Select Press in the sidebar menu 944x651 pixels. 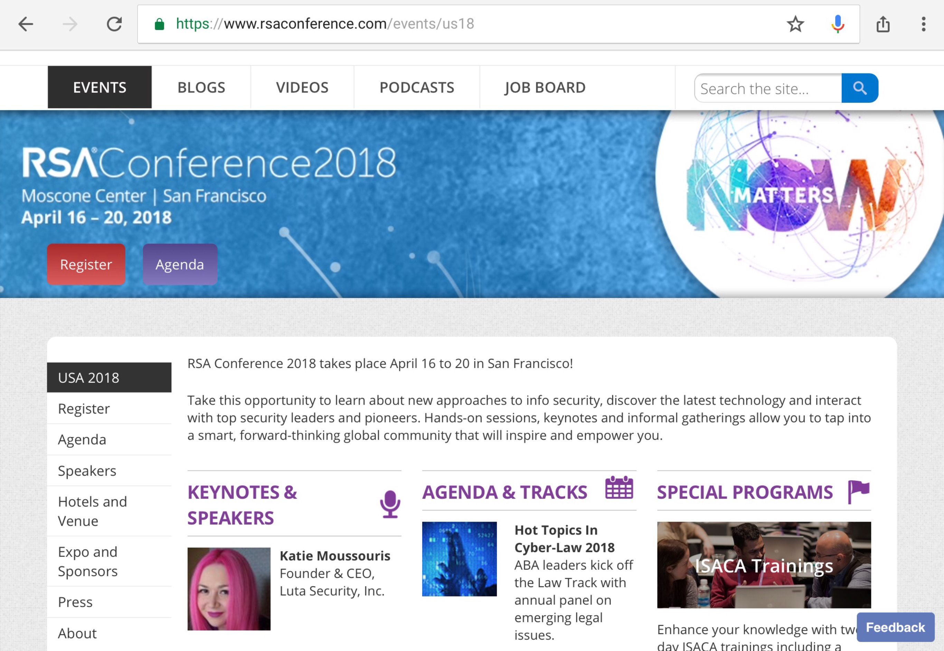109,602
